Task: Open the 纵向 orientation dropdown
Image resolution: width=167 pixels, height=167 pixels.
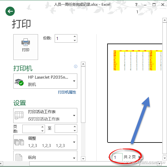Action: pyautogui.click(x=45, y=156)
